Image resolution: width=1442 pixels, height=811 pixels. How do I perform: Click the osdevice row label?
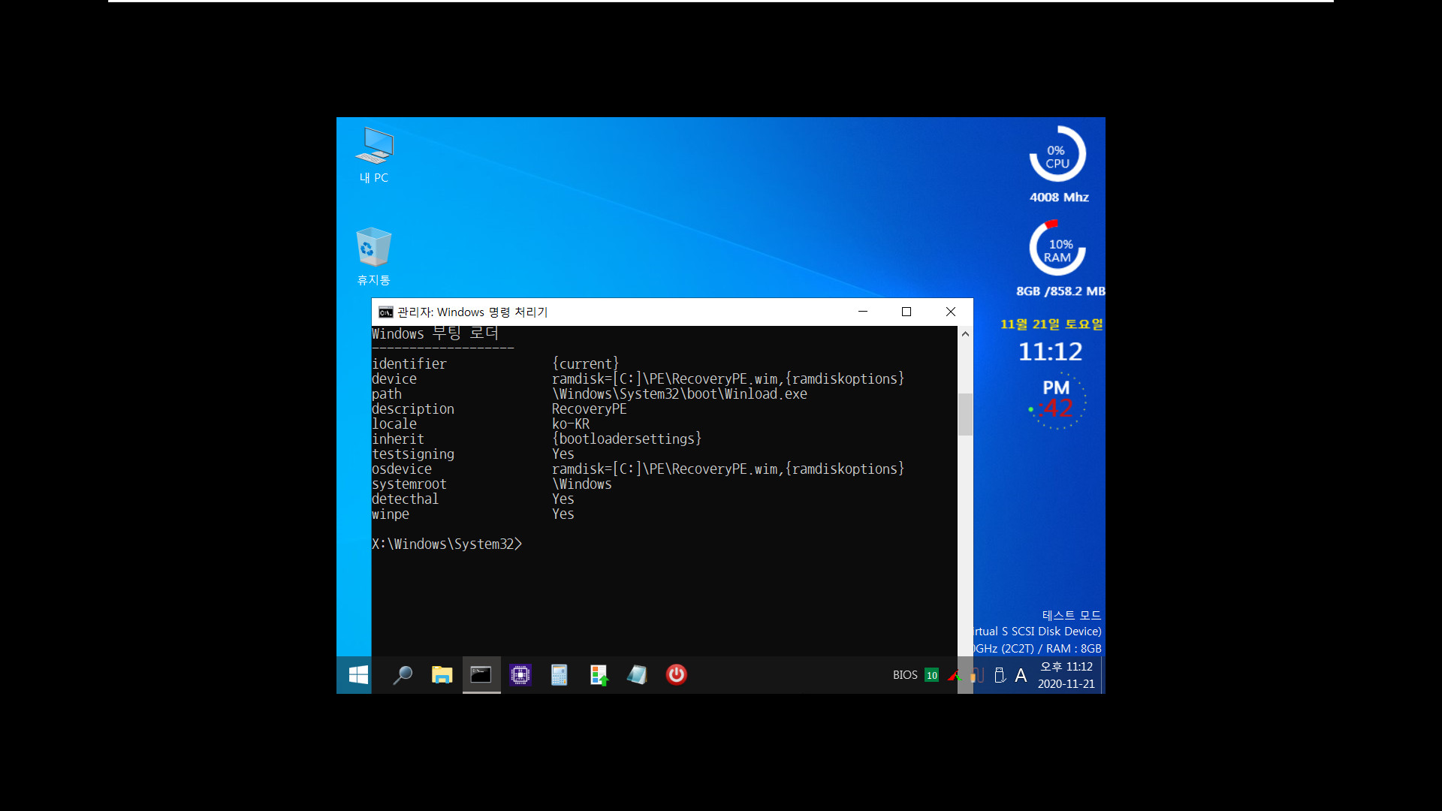(x=402, y=469)
